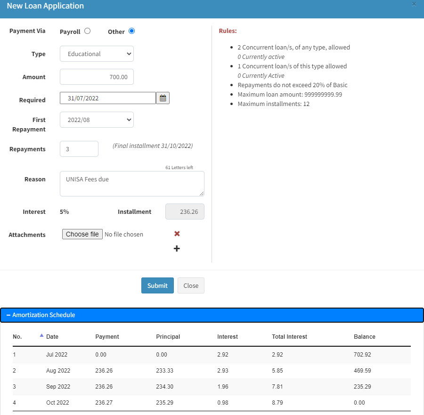
Task: Click the Amount input field
Action: pyautogui.click(x=97, y=77)
